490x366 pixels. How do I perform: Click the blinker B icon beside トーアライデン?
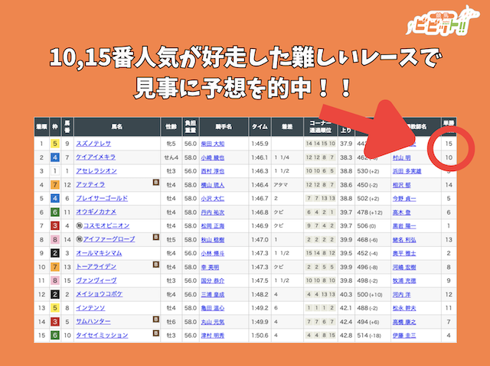[x=156, y=264]
